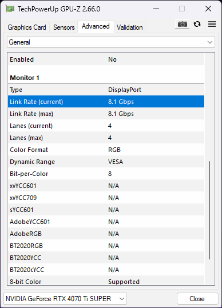This screenshot has height=308, width=222.
Task: Switch to the Graphics Card tab
Action: tap(27, 27)
